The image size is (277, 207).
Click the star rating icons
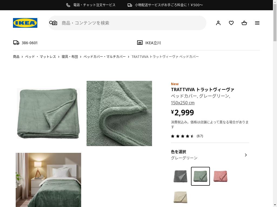(x=183, y=136)
